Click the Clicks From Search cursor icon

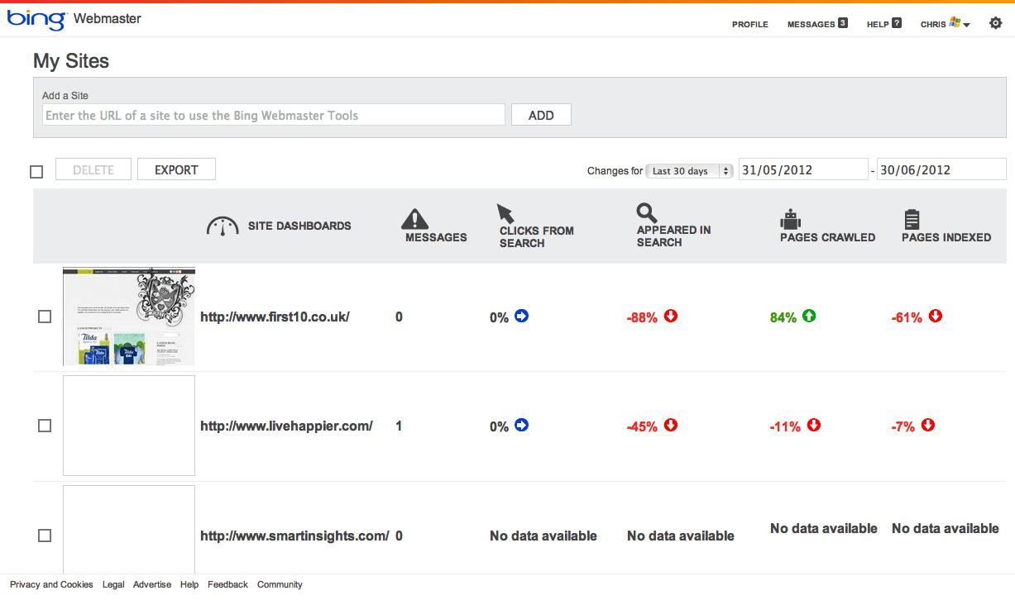pyautogui.click(x=505, y=214)
